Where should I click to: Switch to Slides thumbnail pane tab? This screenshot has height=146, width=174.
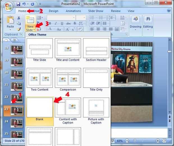[6, 40]
